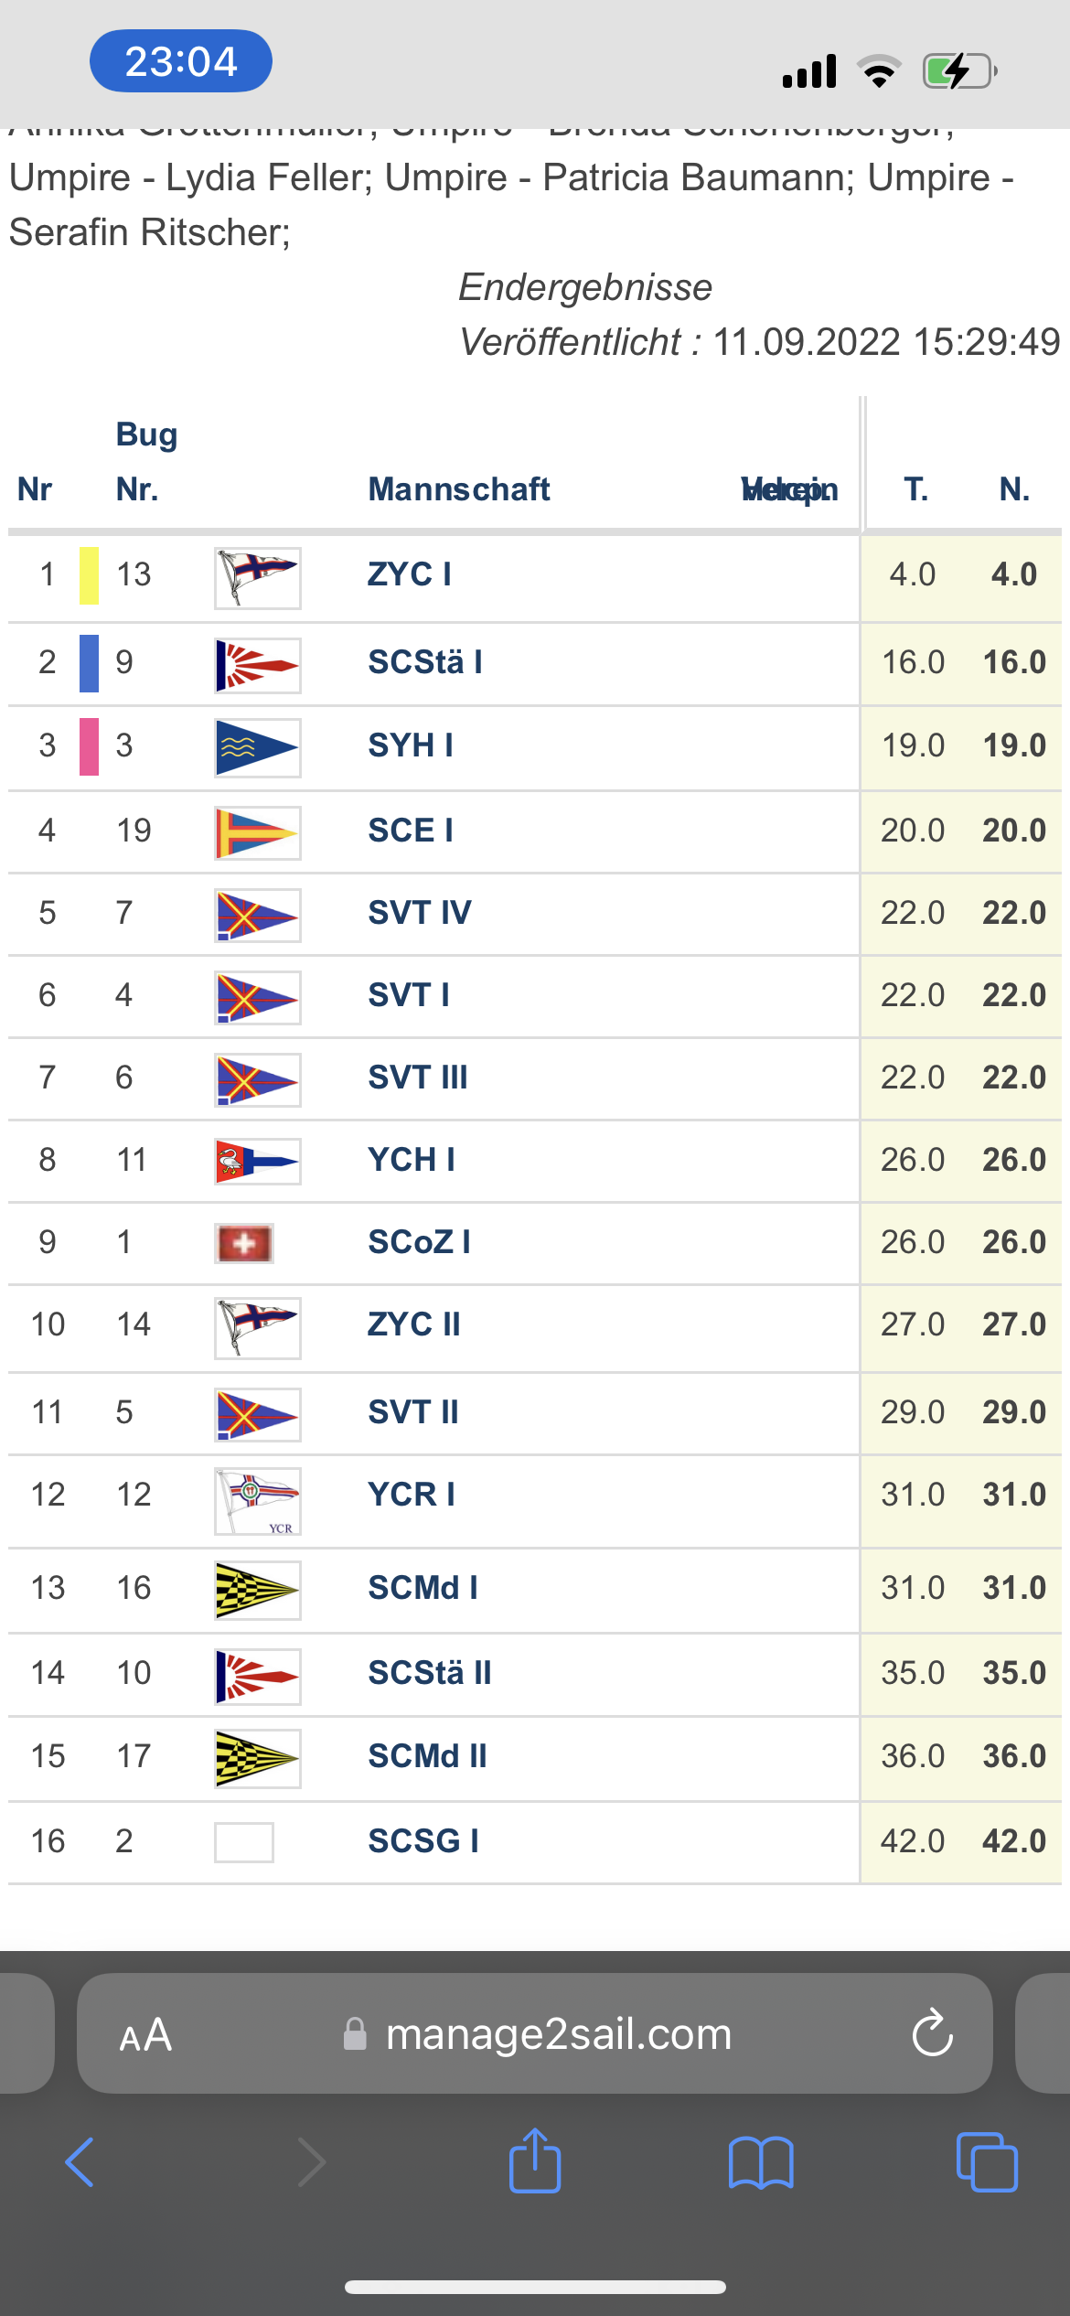Show all open Safari tabs
The width and height of the screenshot is (1070, 2316).
pos(987,2162)
